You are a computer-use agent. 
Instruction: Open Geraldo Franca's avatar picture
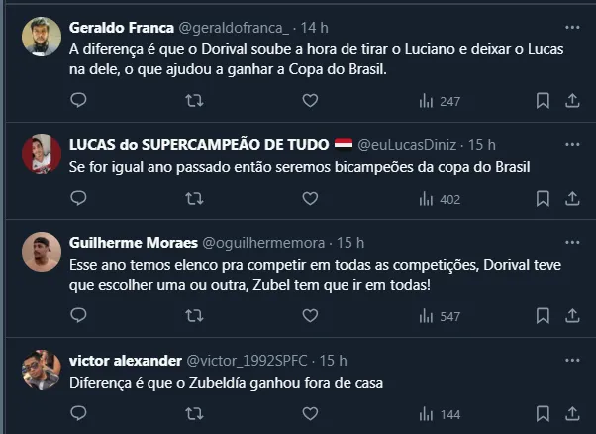click(x=42, y=38)
